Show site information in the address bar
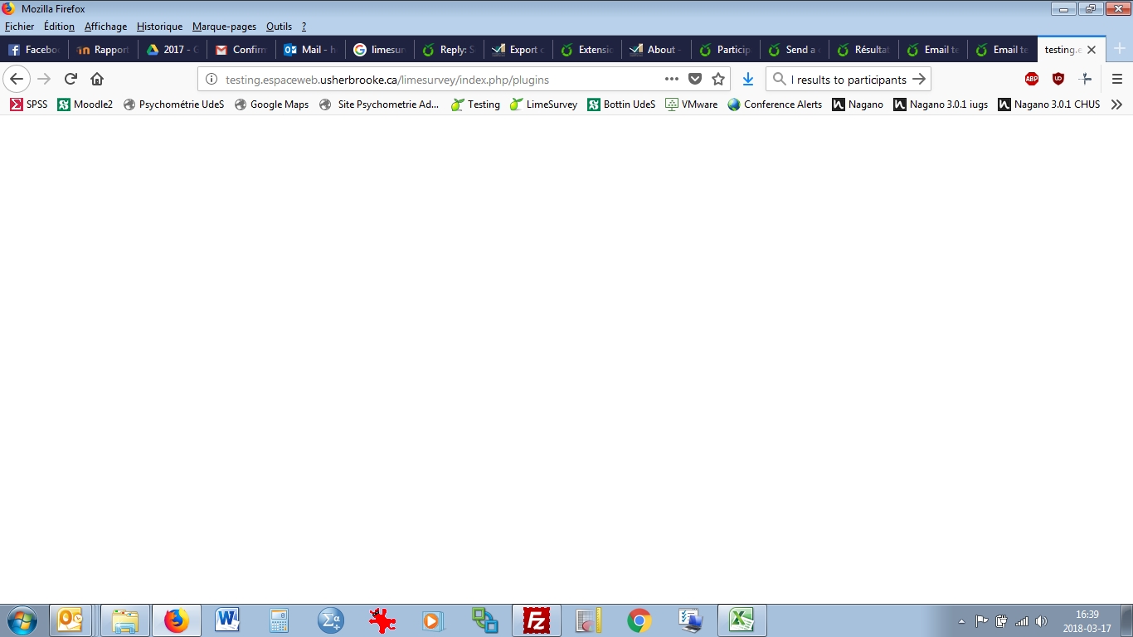 tap(211, 80)
